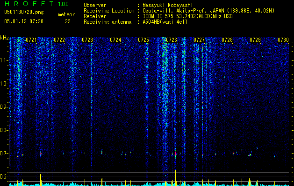
Task: Click the 0726 time marker
Action: [172, 40]
